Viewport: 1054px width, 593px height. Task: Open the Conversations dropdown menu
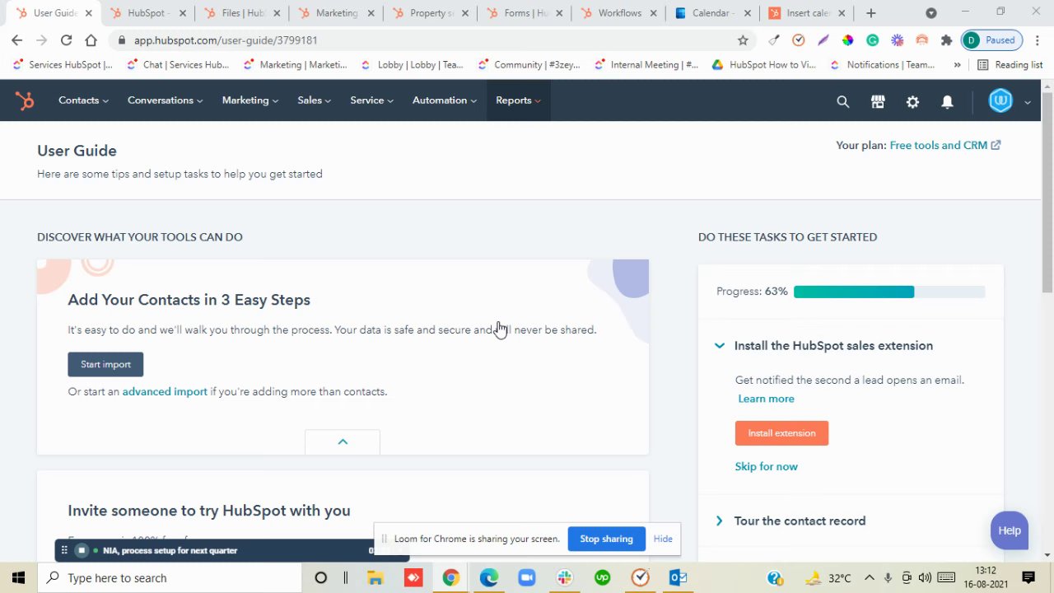[x=165, y=100]
